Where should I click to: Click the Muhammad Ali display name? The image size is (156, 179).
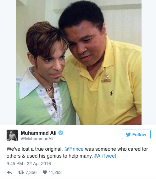click(39, 133)
